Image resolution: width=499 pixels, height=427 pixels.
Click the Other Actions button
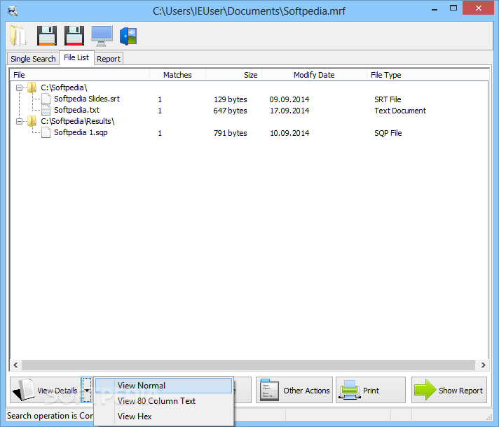point(294,390)
